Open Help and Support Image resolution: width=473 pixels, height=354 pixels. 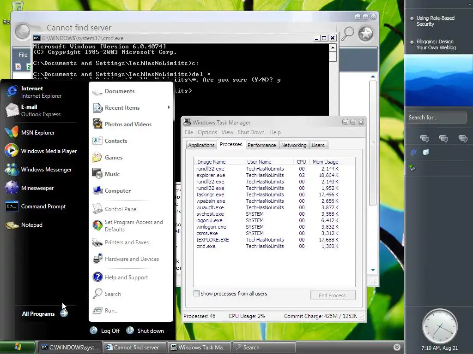[x=120, y=277]
